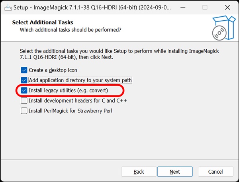
Task: Click 'Install PerlMagick for Strawberry Perl' label text
Action: click(x=71, y=111)
